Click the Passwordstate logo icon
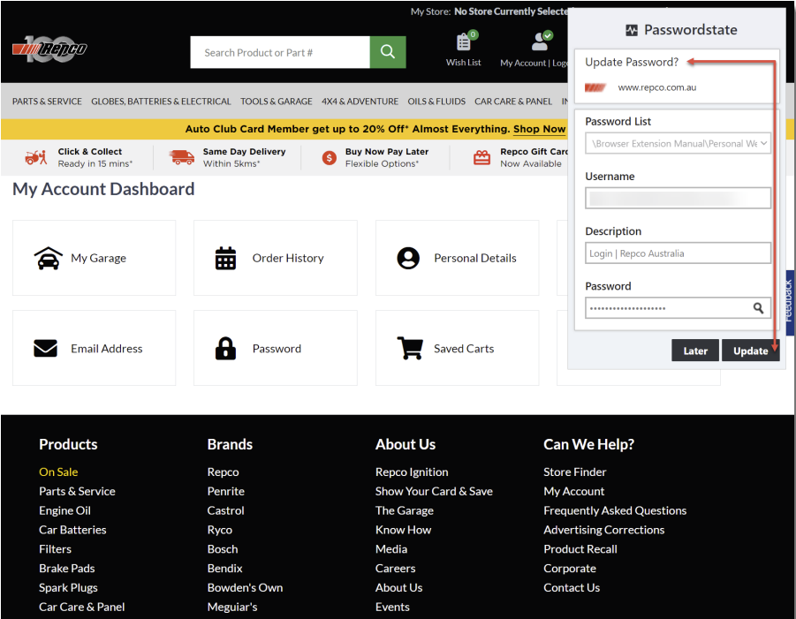The image size is (796, 619). click(632, 30)
